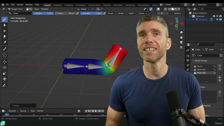Select the Sample Weight eyedropper tool

click(5, 49)
